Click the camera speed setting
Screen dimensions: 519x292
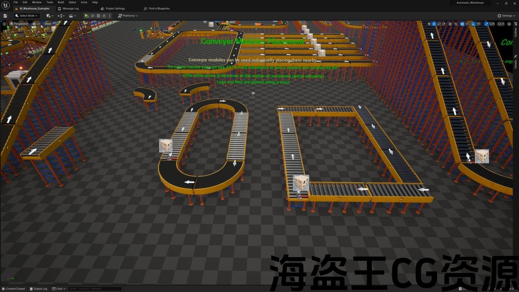click(x=501, y=24)
